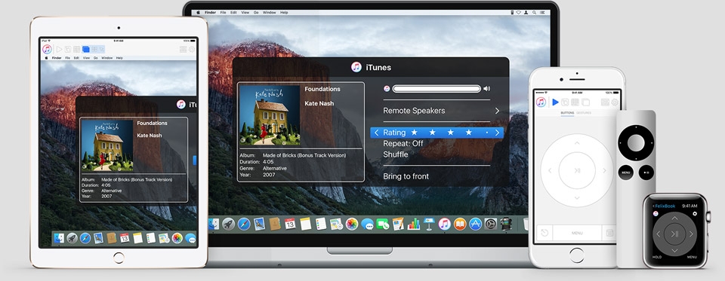Set fourth rating star in iTunes panel
Viewport: 725px width, 281px height.
click(468, 133)
